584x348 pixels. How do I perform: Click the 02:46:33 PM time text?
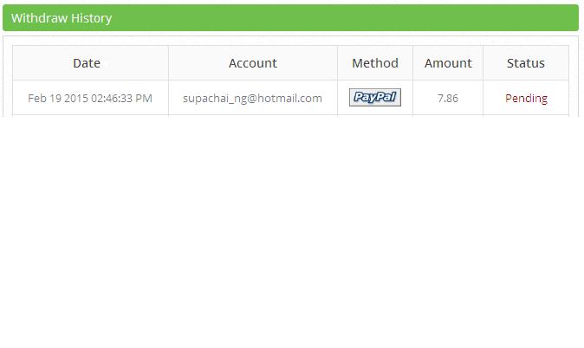pos(120,99)
